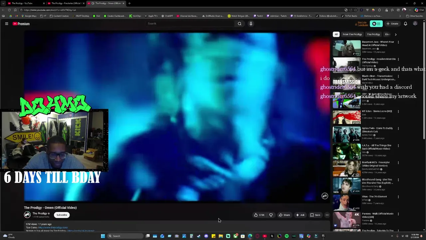The height and width of the screenshot is (240, 426).
Task: Open options for Aphex Twin Come To Daddy
Action: point(398,128)
